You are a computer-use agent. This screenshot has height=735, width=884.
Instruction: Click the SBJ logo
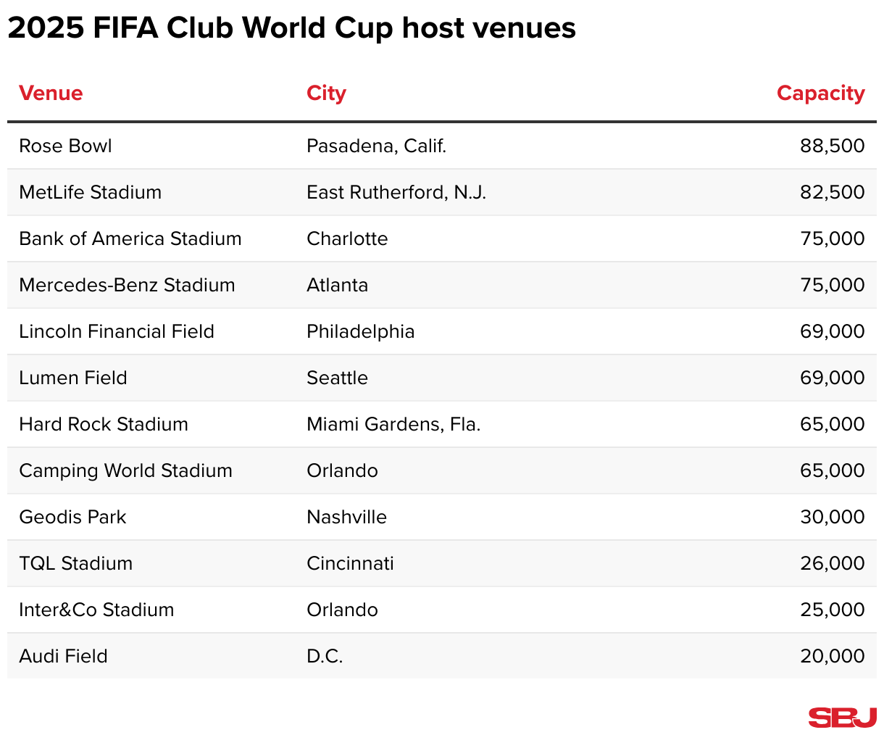coord(842,717)
